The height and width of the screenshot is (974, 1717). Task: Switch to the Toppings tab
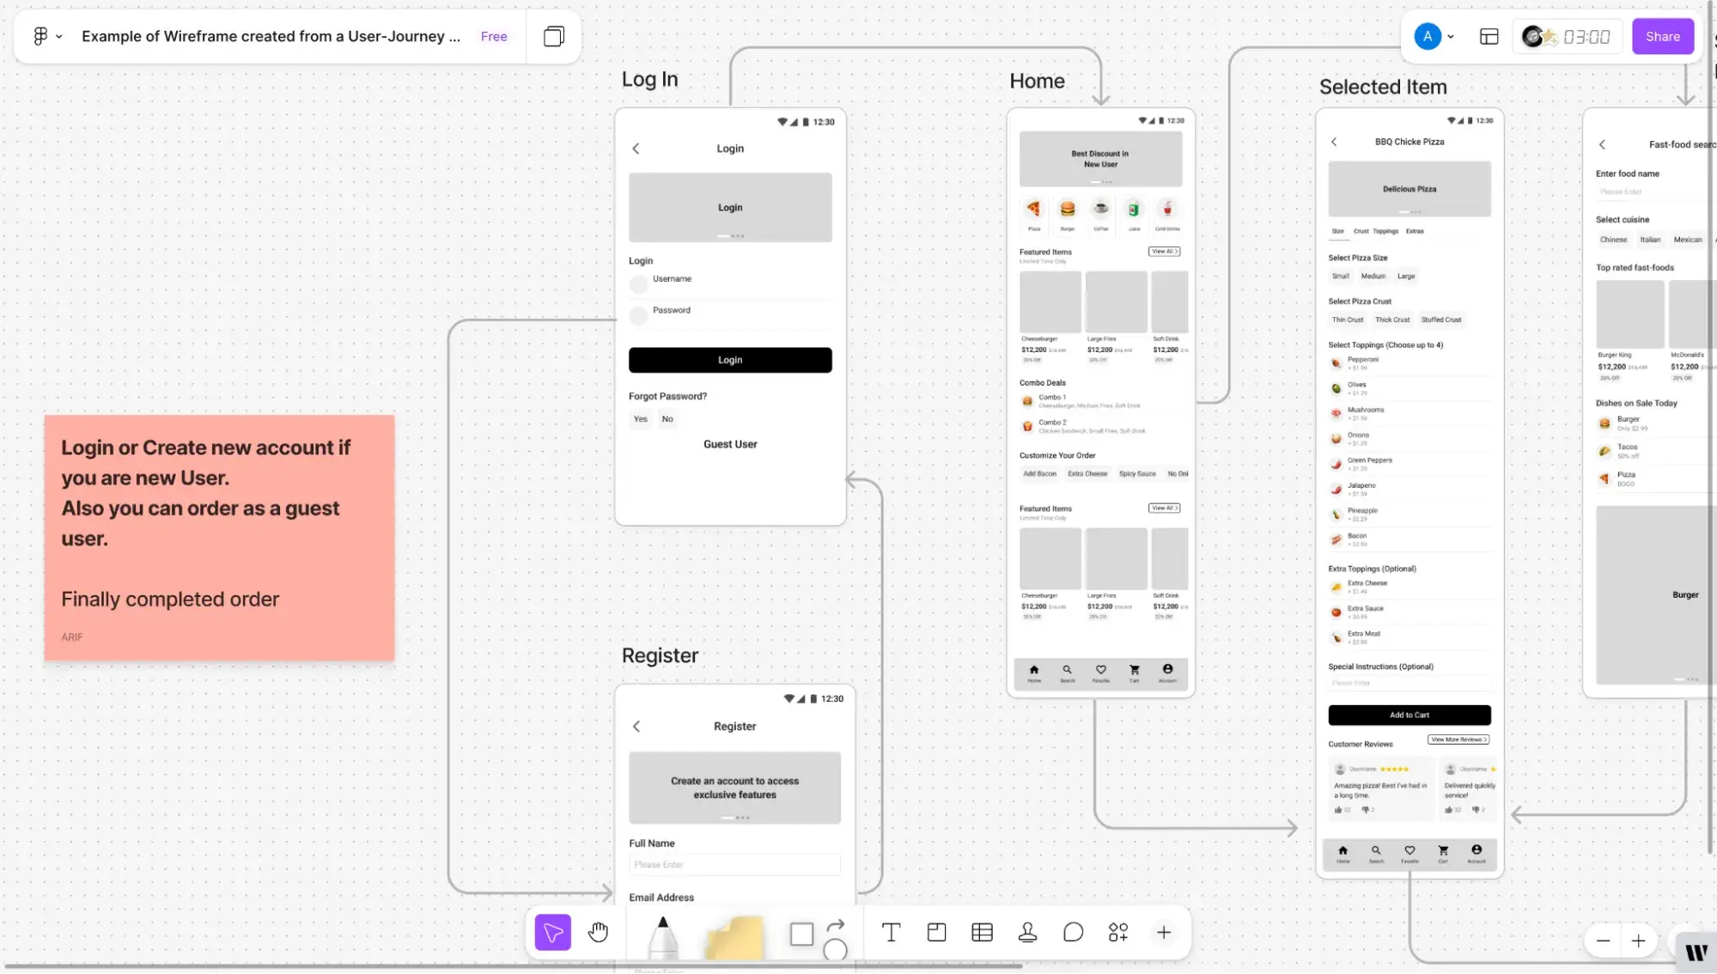pos(1385,231)
